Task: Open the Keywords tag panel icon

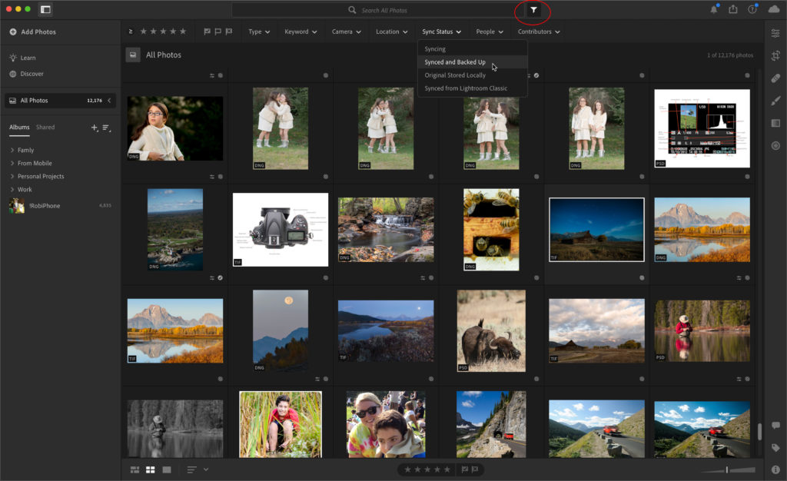Action: tap(775, 447)
